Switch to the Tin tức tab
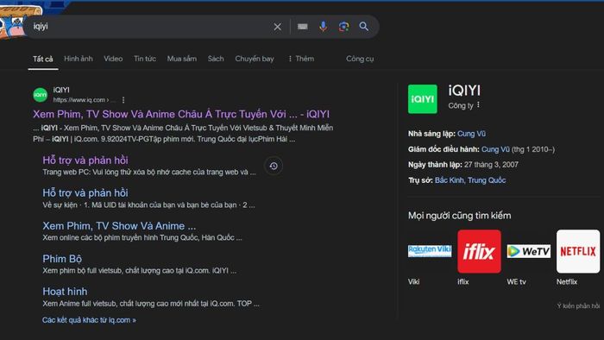The image size is (604, 340). pyautogui.click(x=145, y=59)
